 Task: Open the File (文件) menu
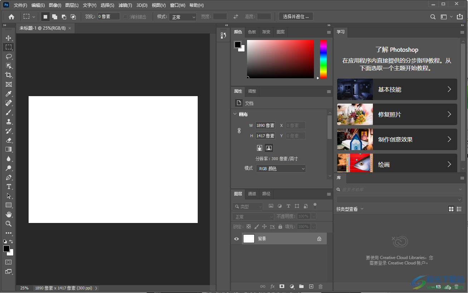coord(20,5)
